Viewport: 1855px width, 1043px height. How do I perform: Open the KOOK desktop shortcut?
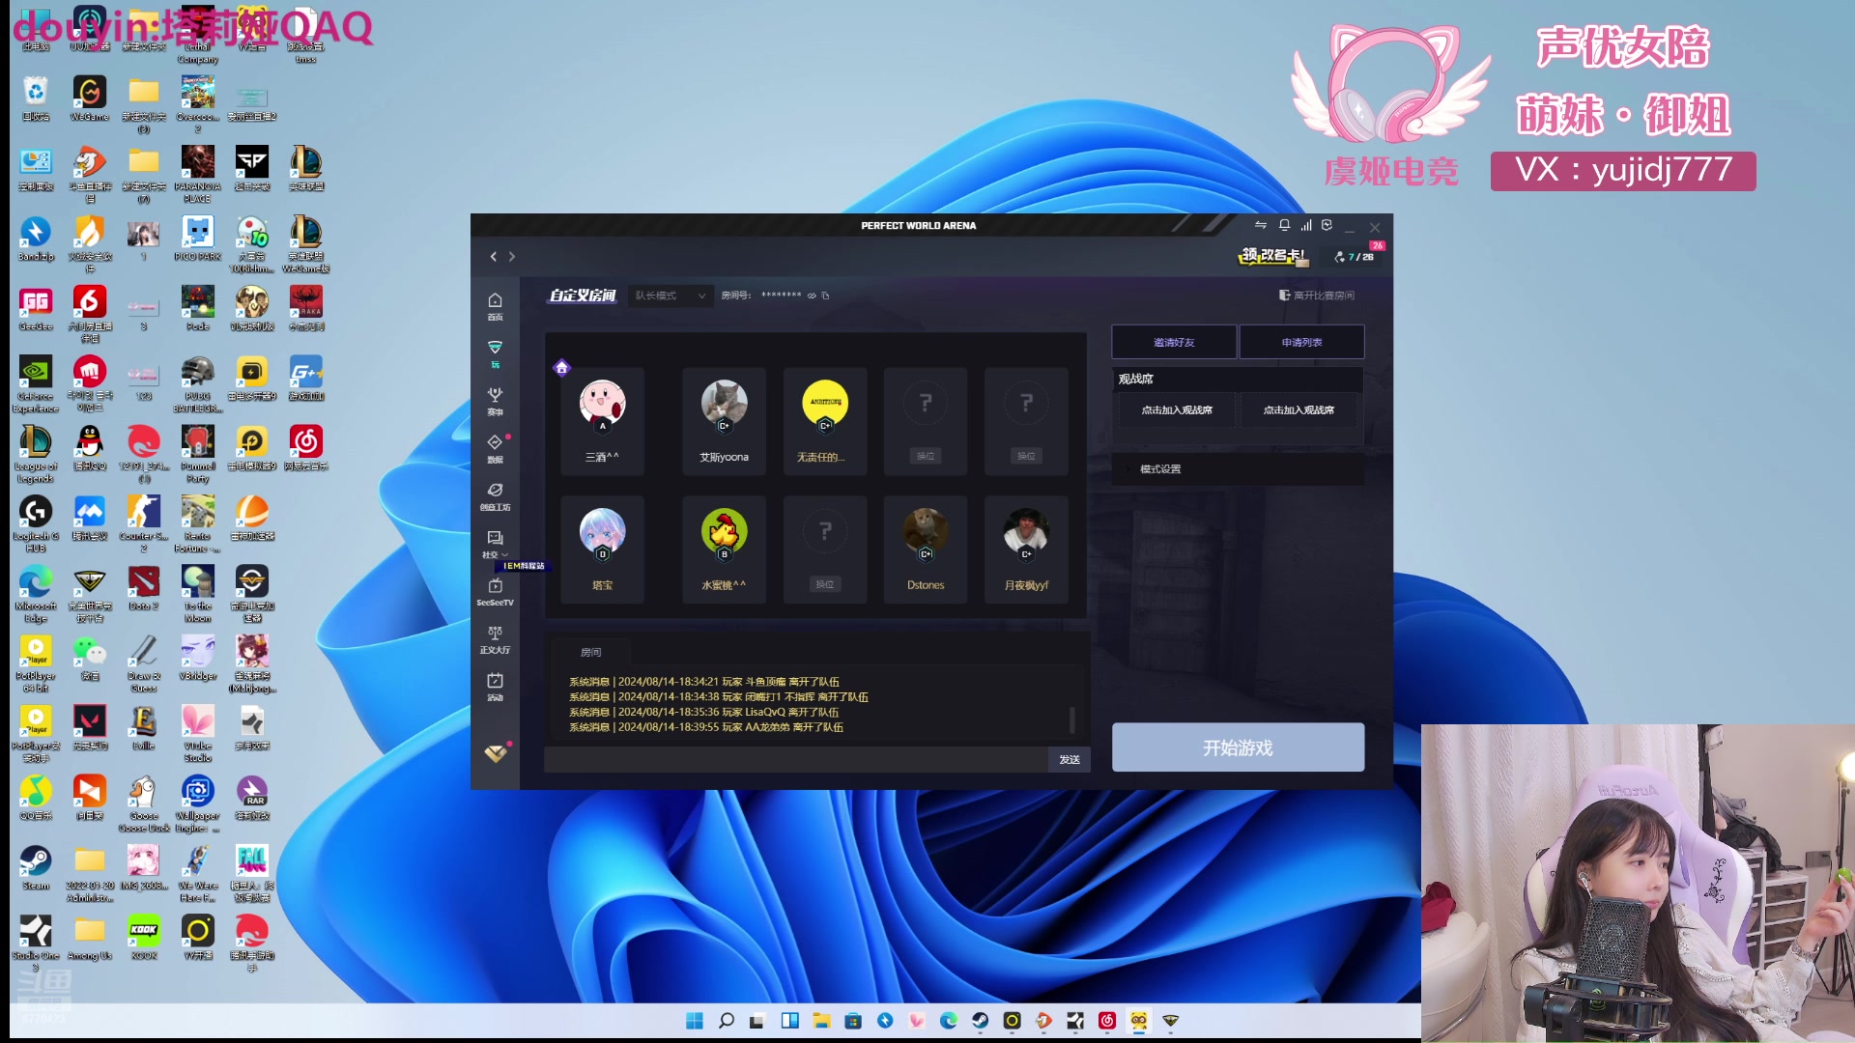click(x=144, y=936)
